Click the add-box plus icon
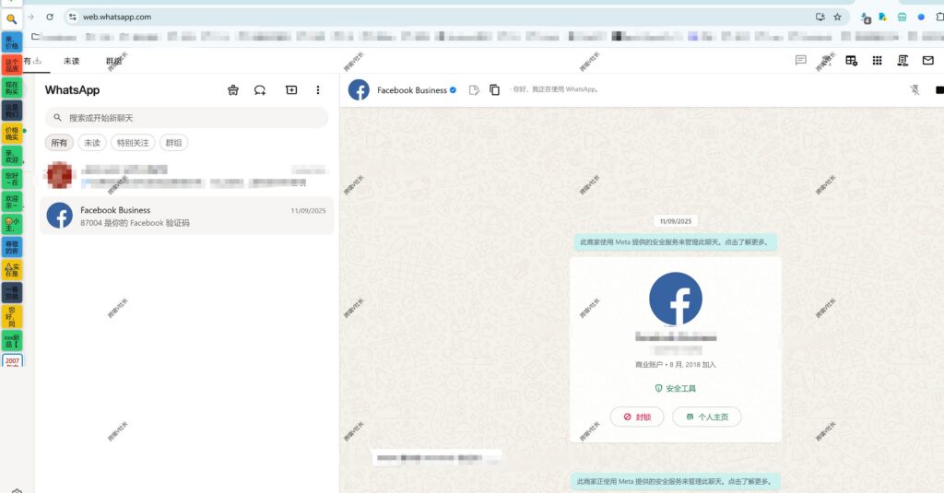This screenshot has height=493, width=944. [x=291, y=89]
